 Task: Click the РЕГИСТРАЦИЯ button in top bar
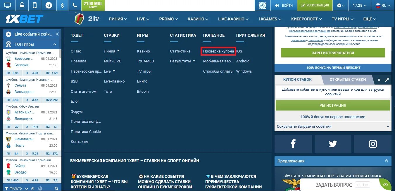(315, 5)
